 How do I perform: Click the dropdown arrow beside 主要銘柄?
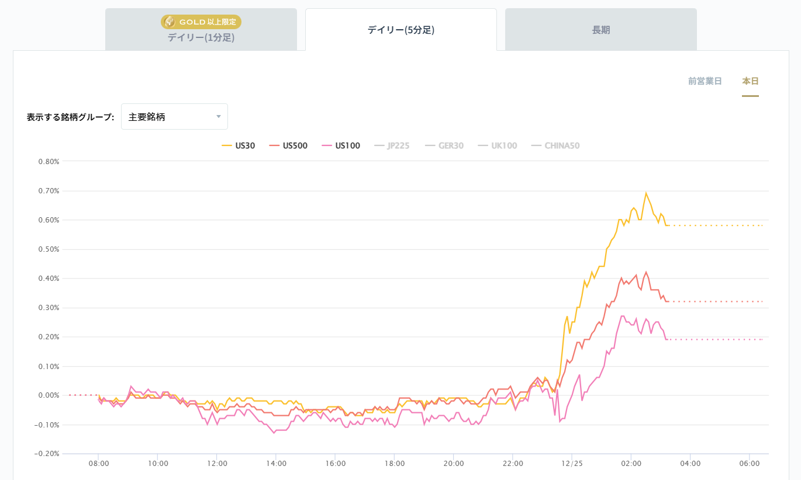click(219, 117)
